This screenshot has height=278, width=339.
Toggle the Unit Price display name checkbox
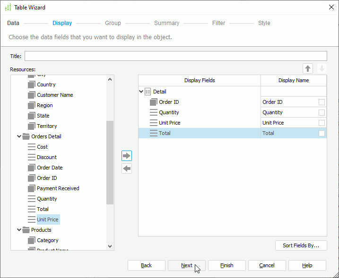pos(322,123)
